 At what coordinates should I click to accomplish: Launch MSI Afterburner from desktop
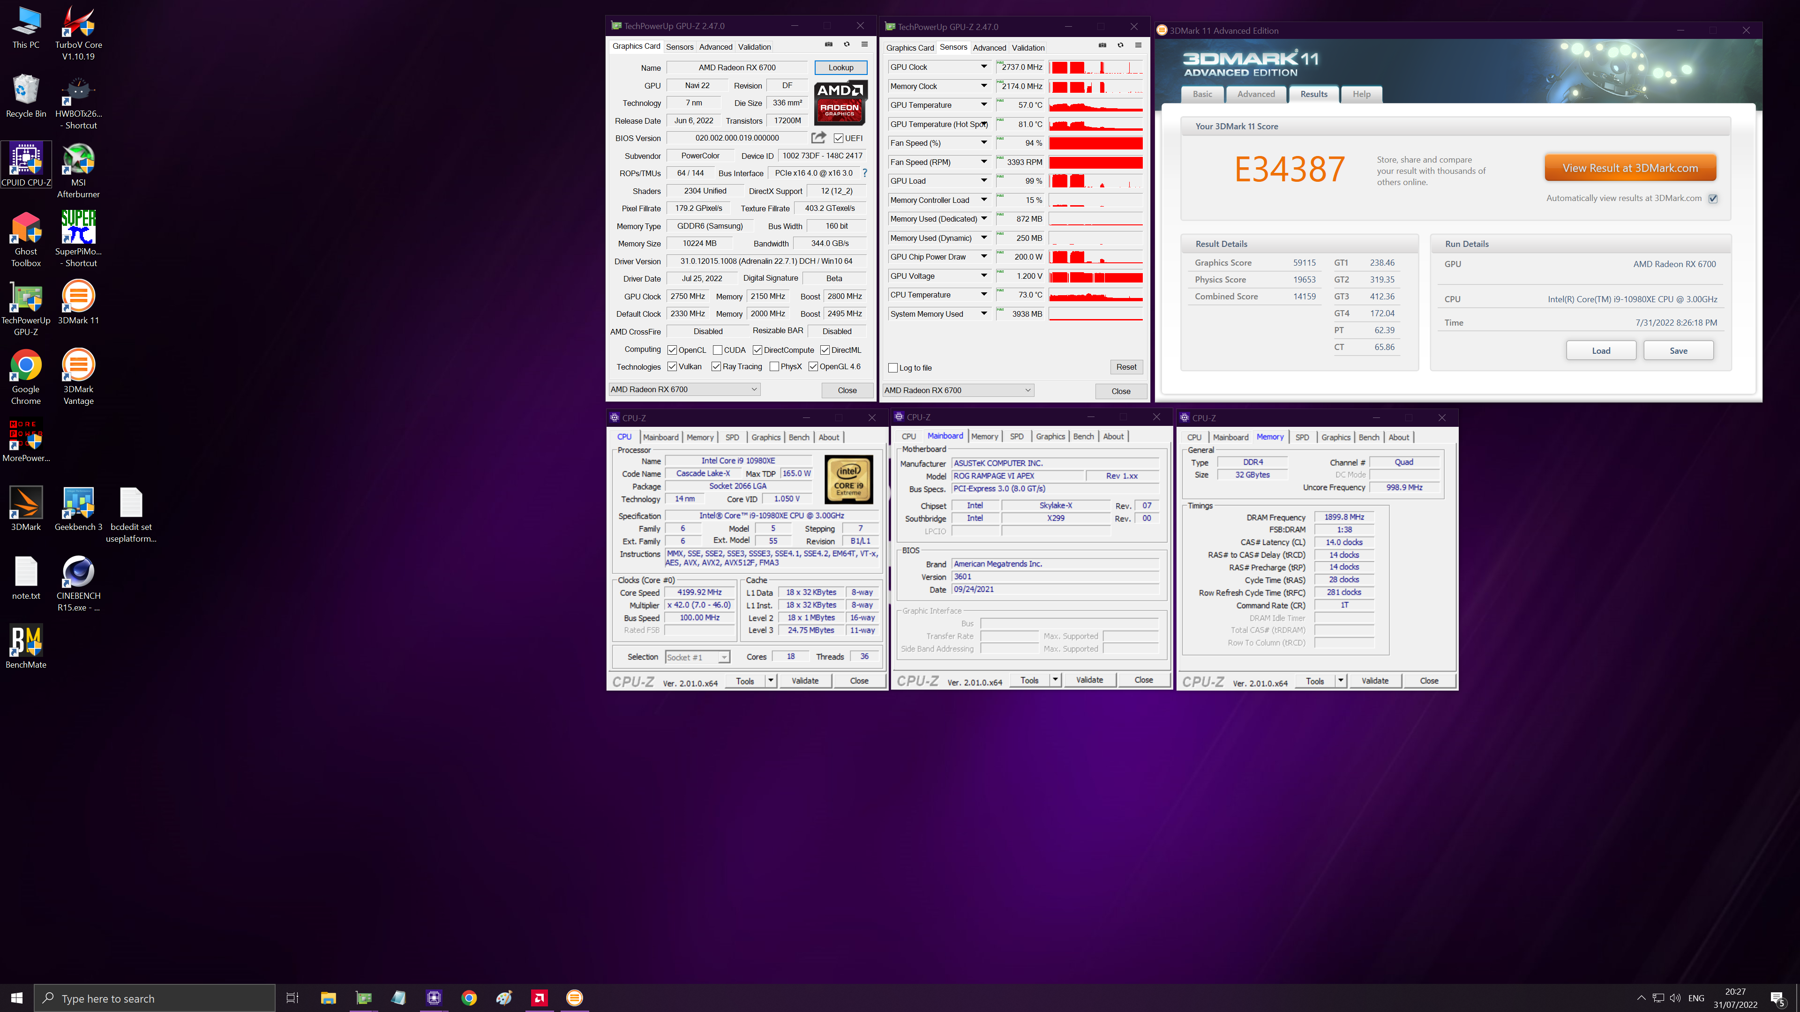click(x=78, y=170)
